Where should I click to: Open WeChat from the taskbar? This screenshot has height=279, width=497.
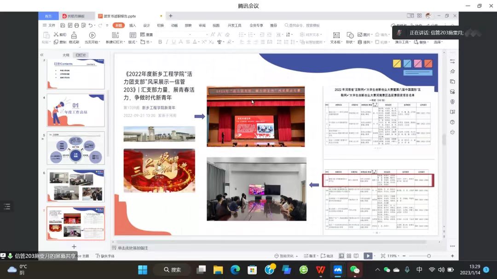(354, 270)
